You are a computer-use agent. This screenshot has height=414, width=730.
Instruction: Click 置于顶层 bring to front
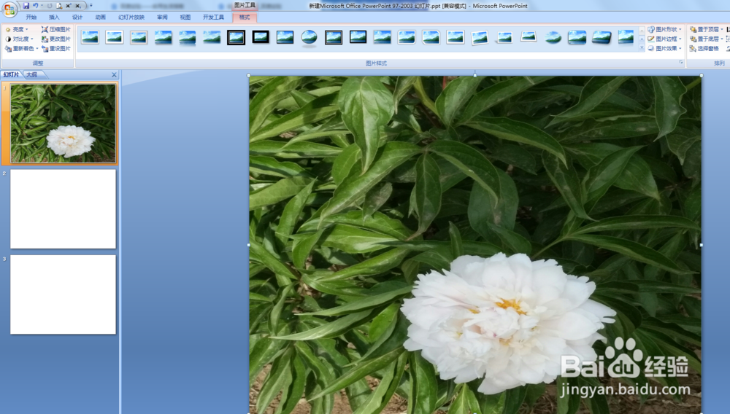704,29
